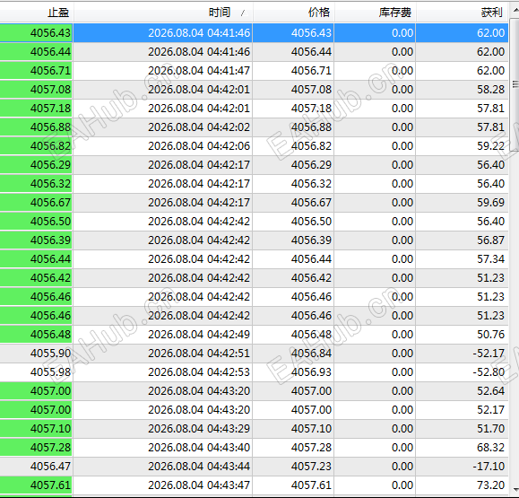Viewport: 519px width, 498px height.
Task: Select the row with loss -17.10
Action: point(255,467)
